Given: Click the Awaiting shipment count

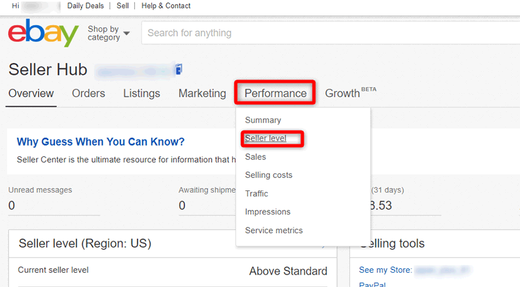Looking at the screenshot, I should coord(182,206).
